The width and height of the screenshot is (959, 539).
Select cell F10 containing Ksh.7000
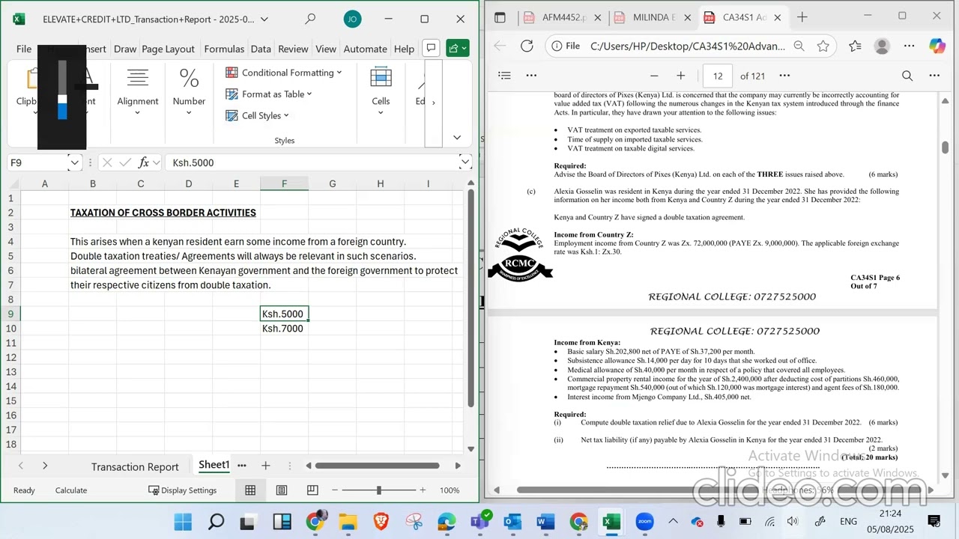click(x=284, y=329)
